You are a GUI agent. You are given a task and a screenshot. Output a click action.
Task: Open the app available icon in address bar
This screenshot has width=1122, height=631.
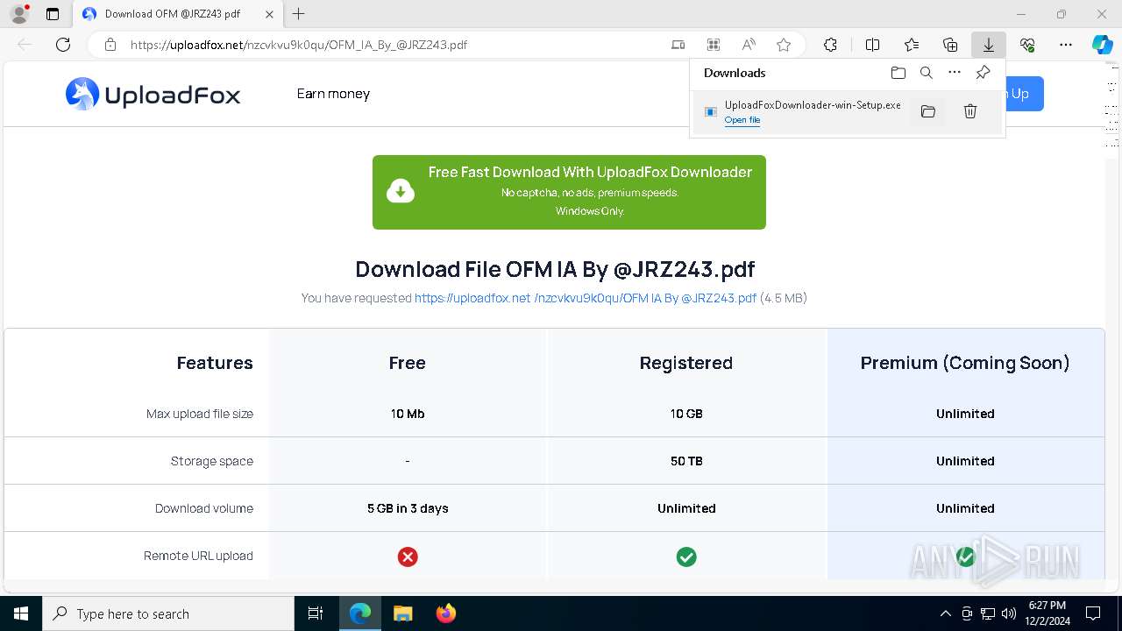pos(678,45)
